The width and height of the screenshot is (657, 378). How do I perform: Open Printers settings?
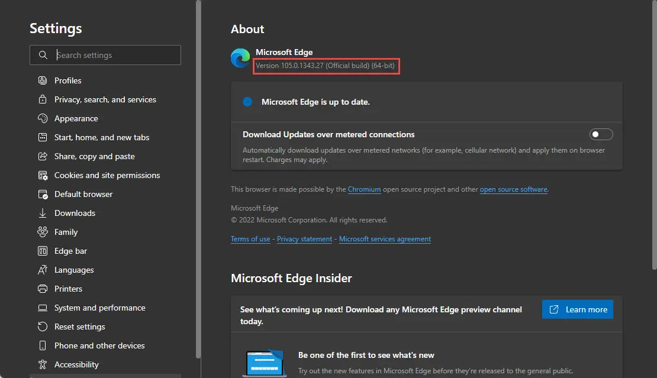[x=68, y=289]
